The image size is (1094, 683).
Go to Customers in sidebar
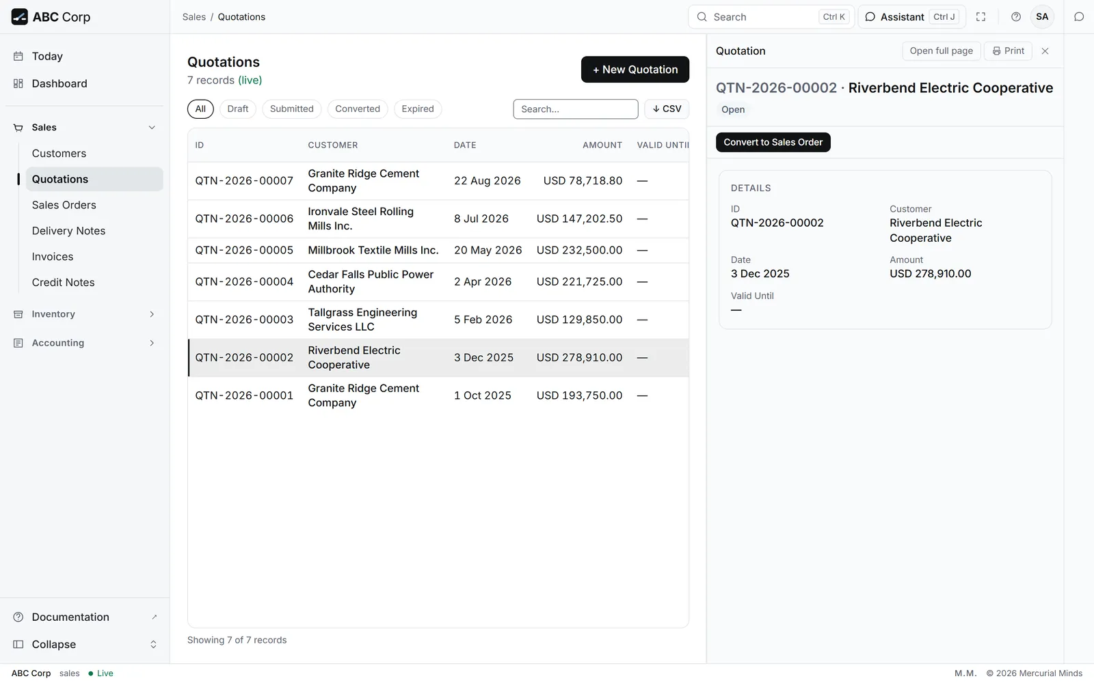94,154
